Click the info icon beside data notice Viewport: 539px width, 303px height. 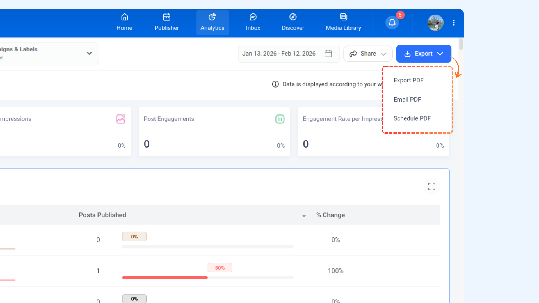[275, 84]
